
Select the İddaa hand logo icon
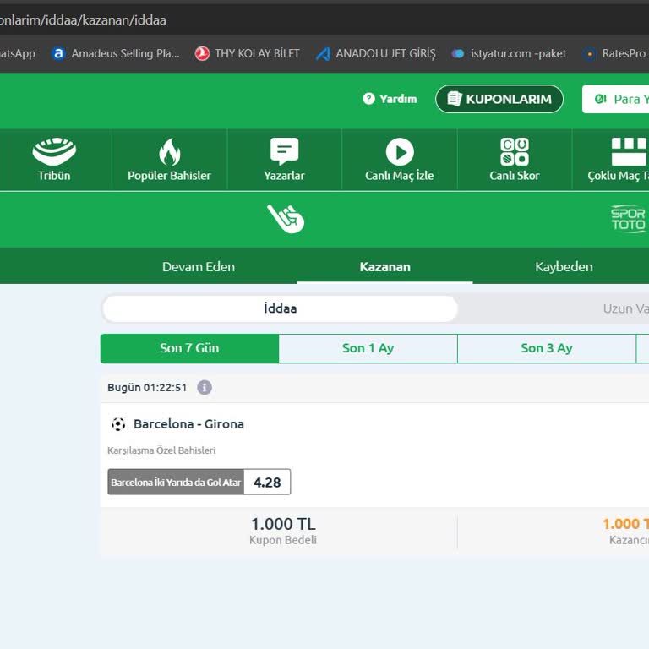point(286,219)
